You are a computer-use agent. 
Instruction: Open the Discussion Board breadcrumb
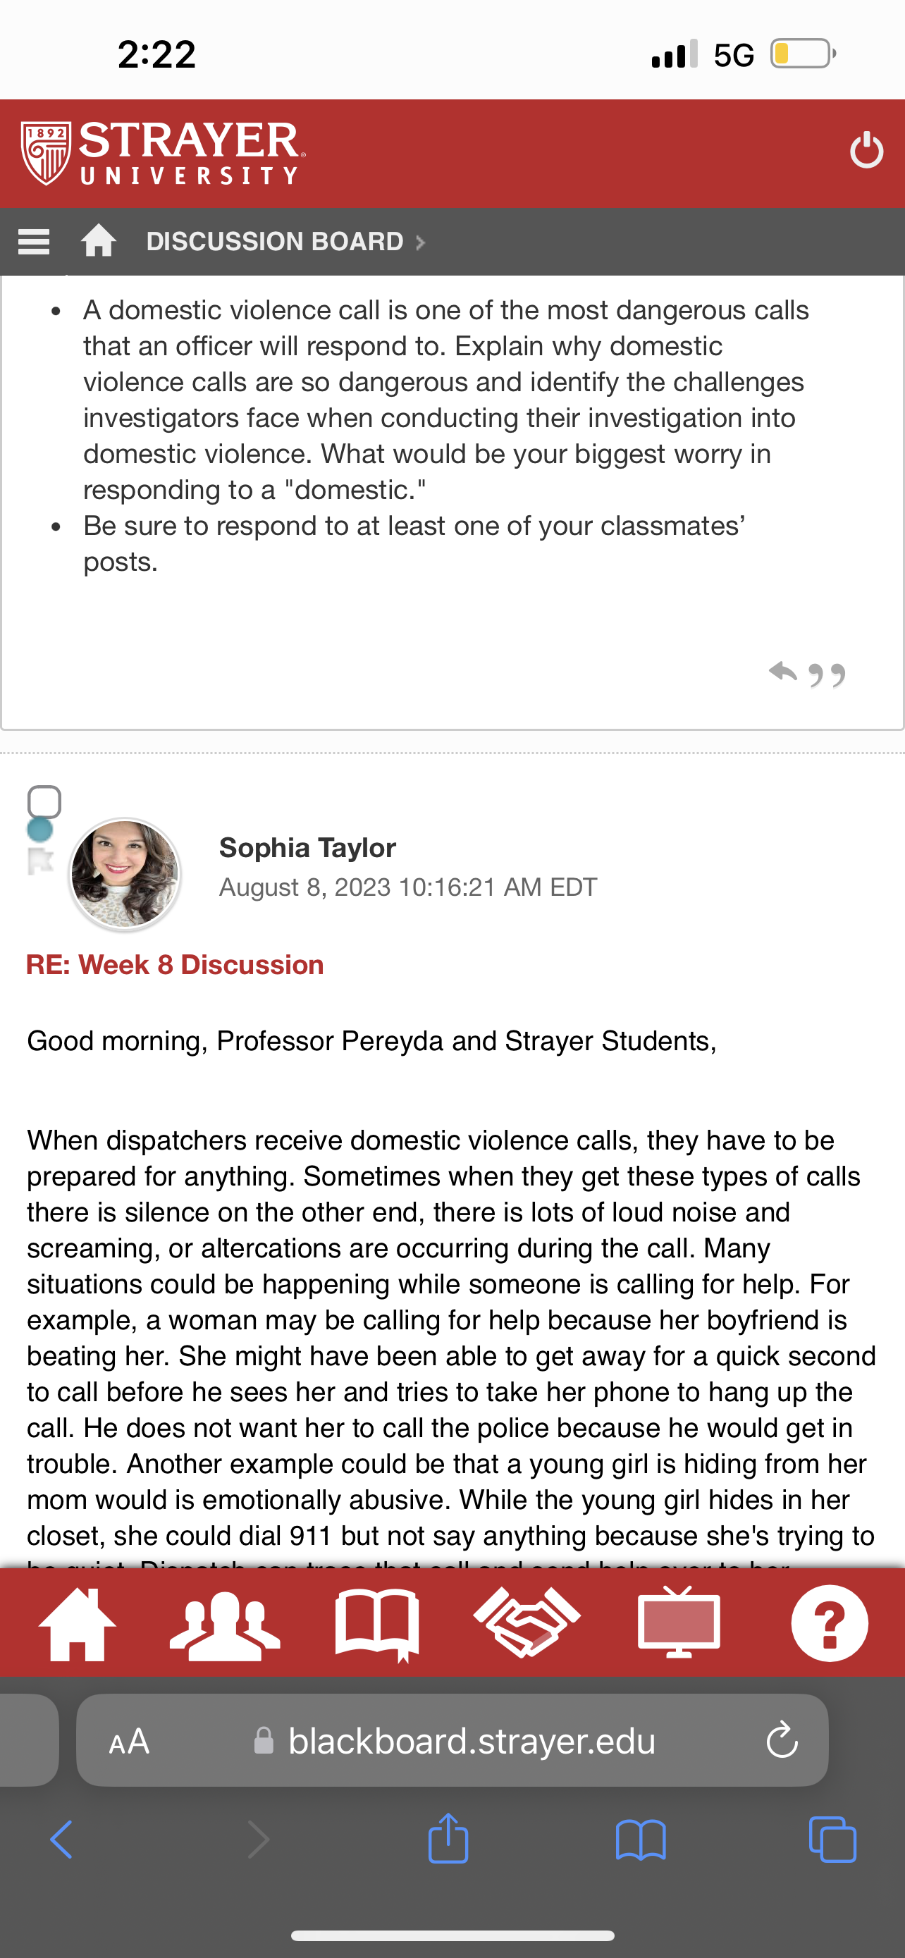274,242
